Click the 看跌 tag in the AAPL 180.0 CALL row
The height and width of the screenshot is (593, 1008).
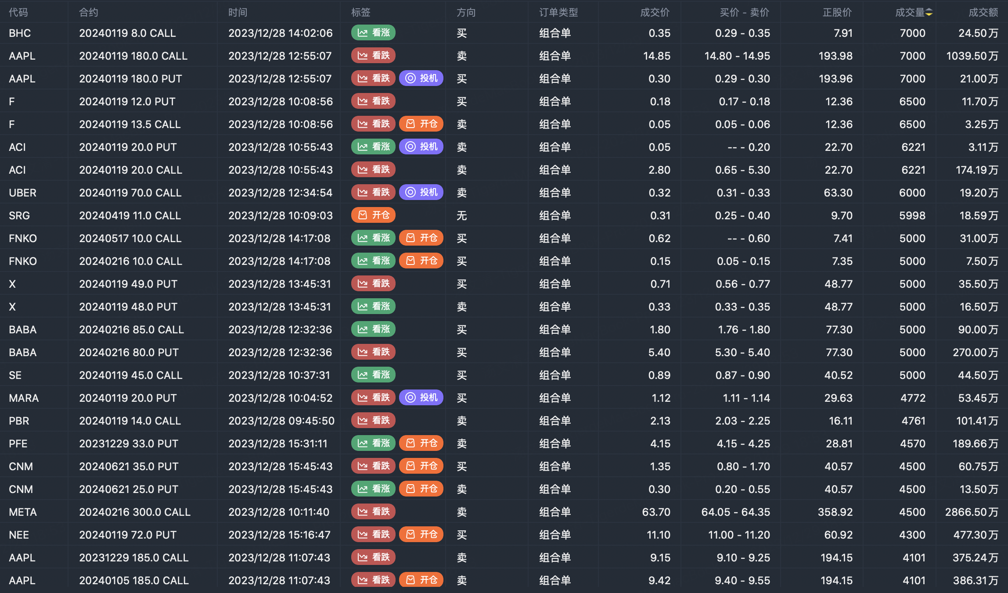point(373,56)
